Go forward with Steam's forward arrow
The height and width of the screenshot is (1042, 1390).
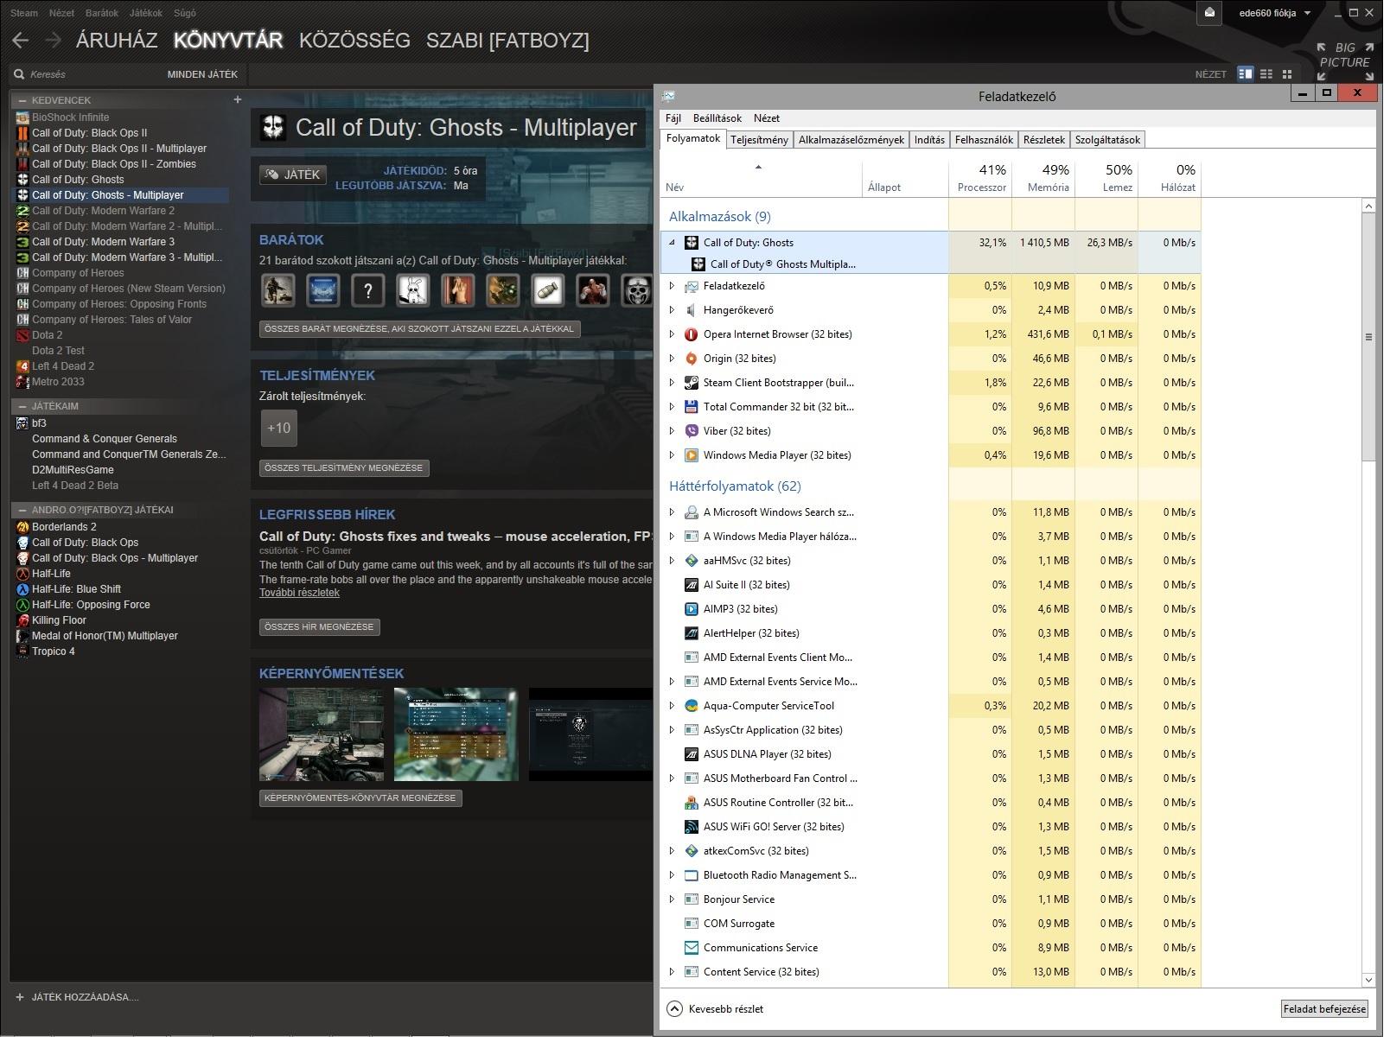tap(54, 40)
